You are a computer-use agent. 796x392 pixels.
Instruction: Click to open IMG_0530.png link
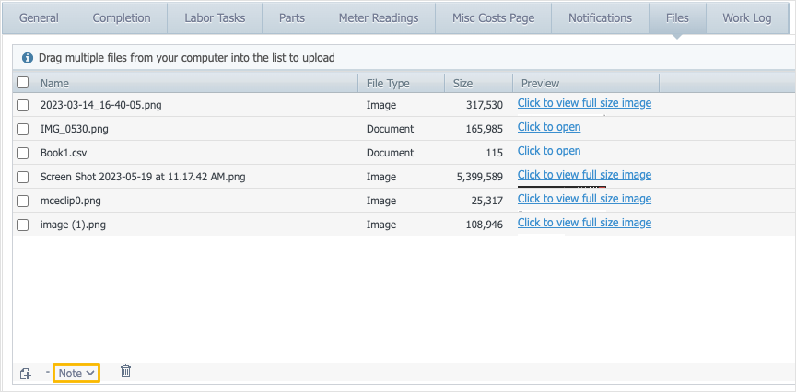pyautogui.click(x=549, y=127)
